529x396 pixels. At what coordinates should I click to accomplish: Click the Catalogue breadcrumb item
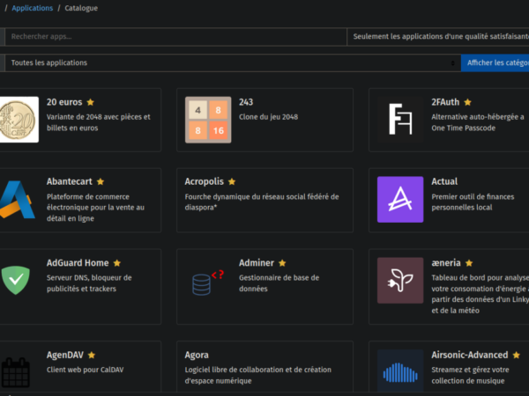click(x=82, y=8)
